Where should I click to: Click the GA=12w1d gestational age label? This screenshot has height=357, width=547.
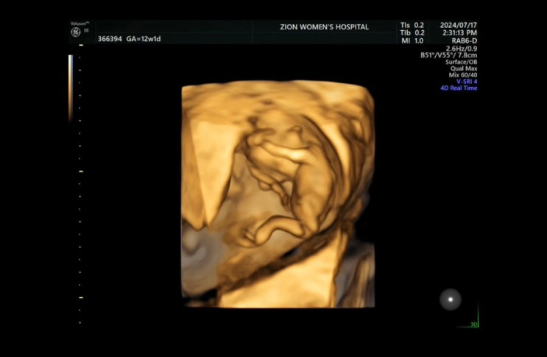pos(144,39)
